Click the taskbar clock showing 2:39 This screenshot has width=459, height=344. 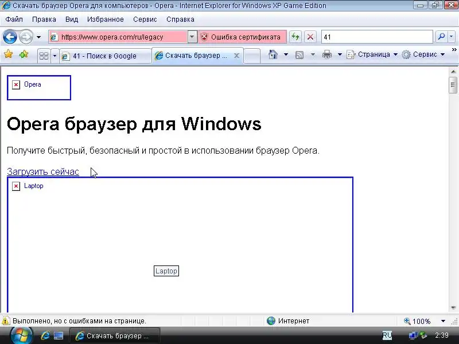pyautogui.click(x=441, y=335)
